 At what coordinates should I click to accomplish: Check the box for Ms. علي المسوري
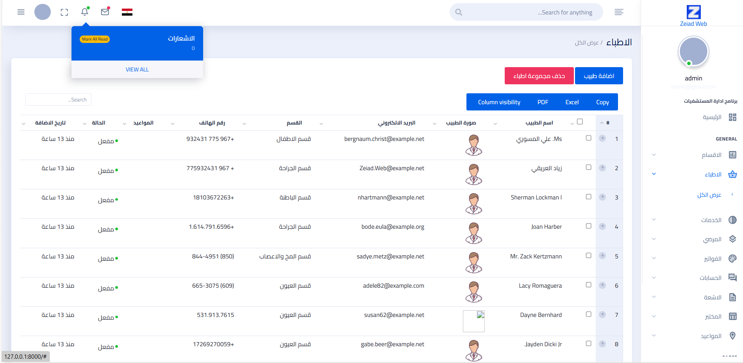(588, 138)
